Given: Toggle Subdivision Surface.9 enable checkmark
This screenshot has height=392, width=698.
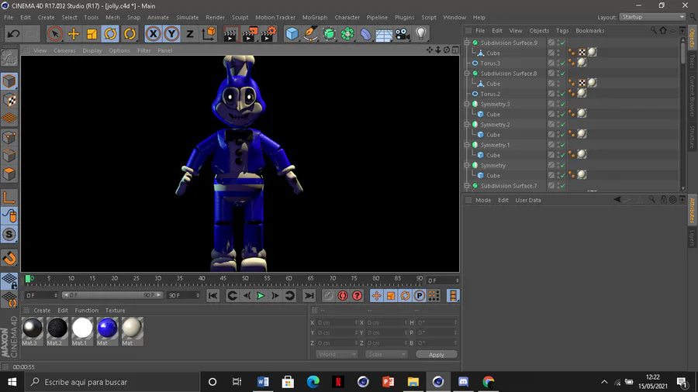Looking at the screenshot, I should (x=563, y=43).
